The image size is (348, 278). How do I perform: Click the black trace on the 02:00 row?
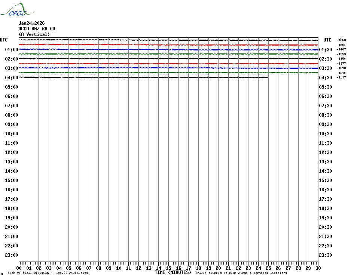pyautogui.click(x=168, y=59)
